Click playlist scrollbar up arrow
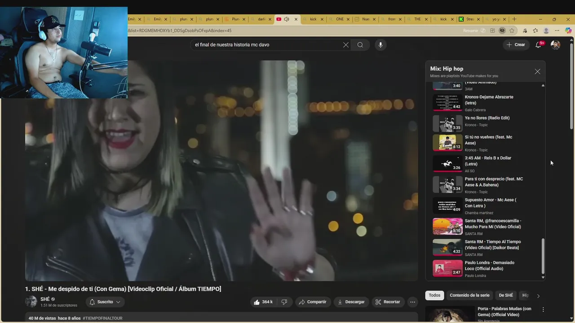The image size is (575, 323). pos(543,85)
